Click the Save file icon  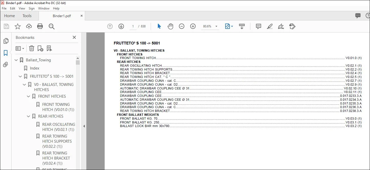6,26
